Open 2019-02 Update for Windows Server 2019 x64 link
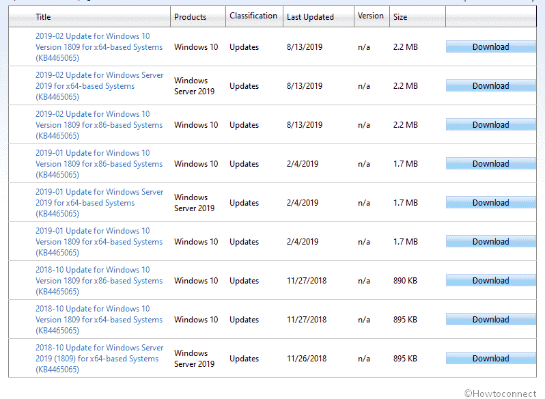 point(100,86)
